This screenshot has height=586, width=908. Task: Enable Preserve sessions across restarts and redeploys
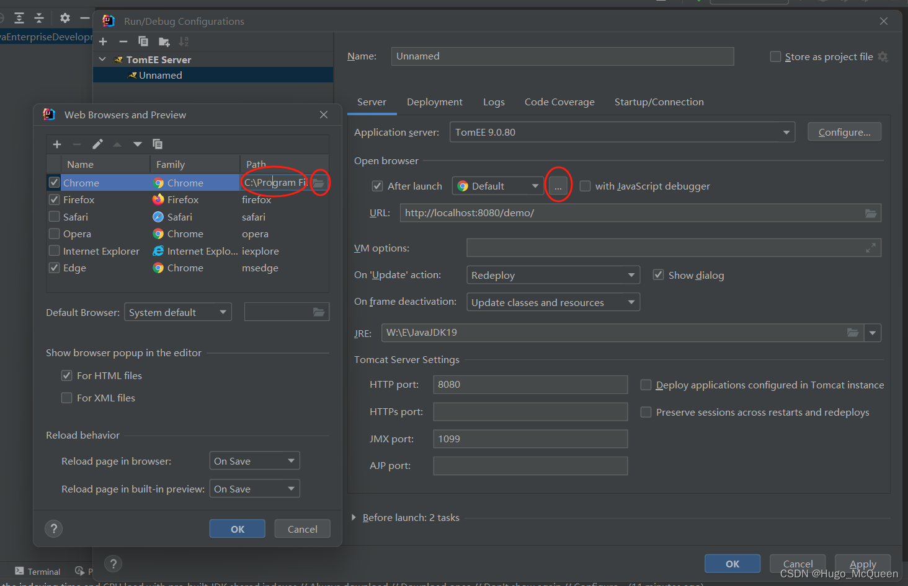coord(646,412)
